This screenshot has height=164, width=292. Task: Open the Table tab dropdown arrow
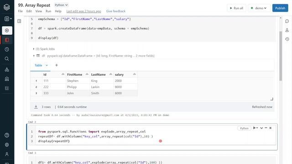click(47, 65)
